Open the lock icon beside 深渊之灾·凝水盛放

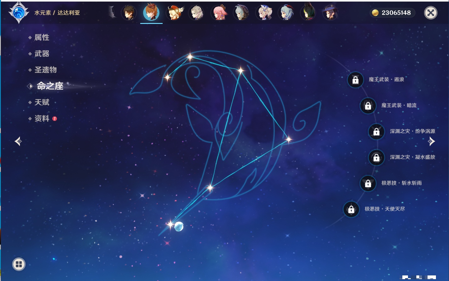(377, 157)
